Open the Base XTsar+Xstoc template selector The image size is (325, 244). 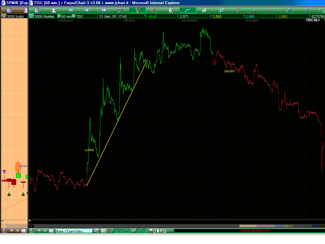point(74,231)
